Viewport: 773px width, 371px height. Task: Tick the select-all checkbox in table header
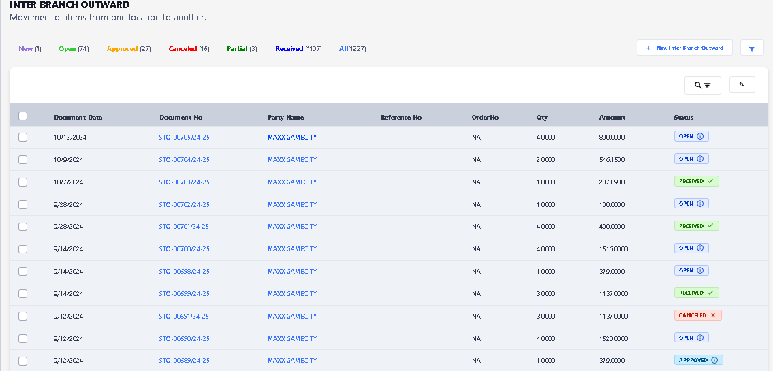[x=22, y=116]
